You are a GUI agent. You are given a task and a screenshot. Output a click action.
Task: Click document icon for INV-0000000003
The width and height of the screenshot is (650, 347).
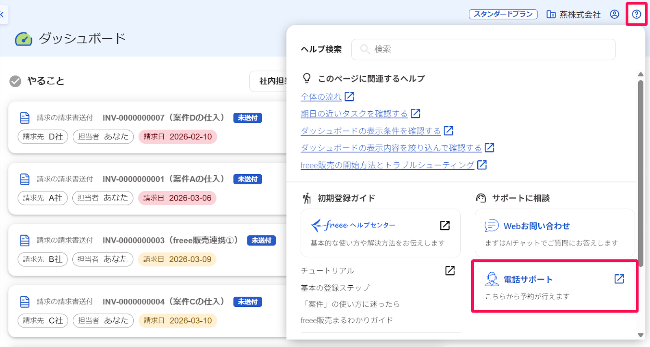25,241
